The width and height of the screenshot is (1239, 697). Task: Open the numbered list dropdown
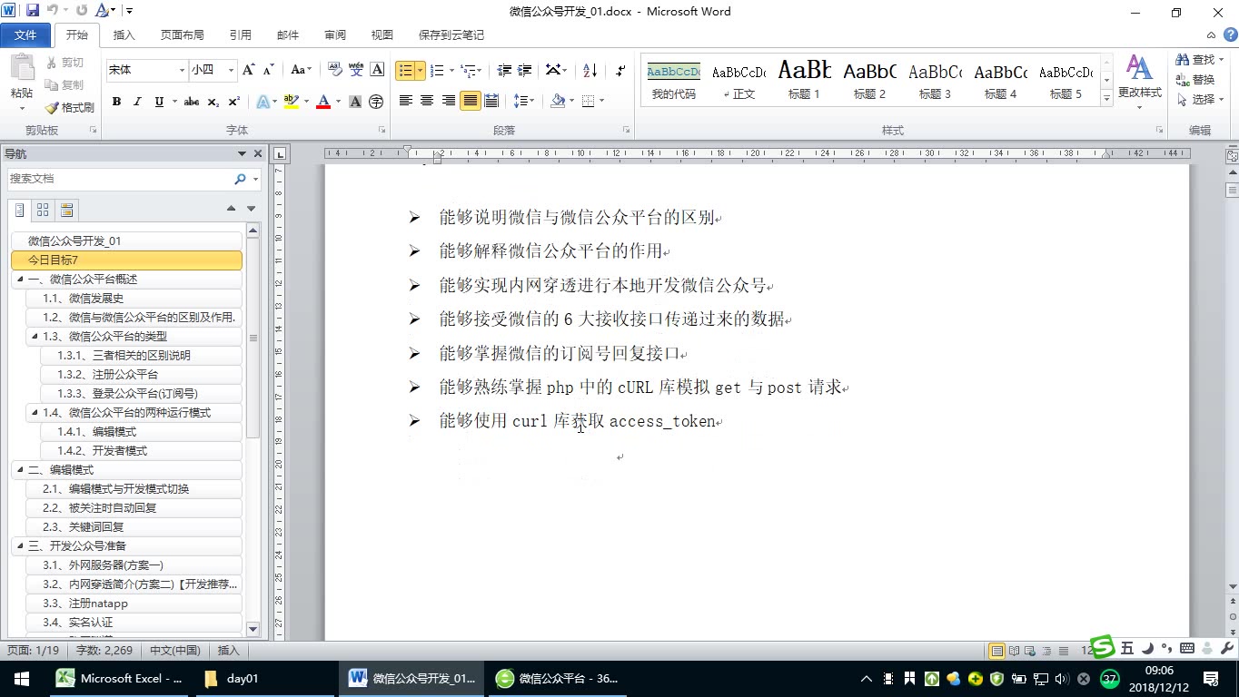[451, 70]
